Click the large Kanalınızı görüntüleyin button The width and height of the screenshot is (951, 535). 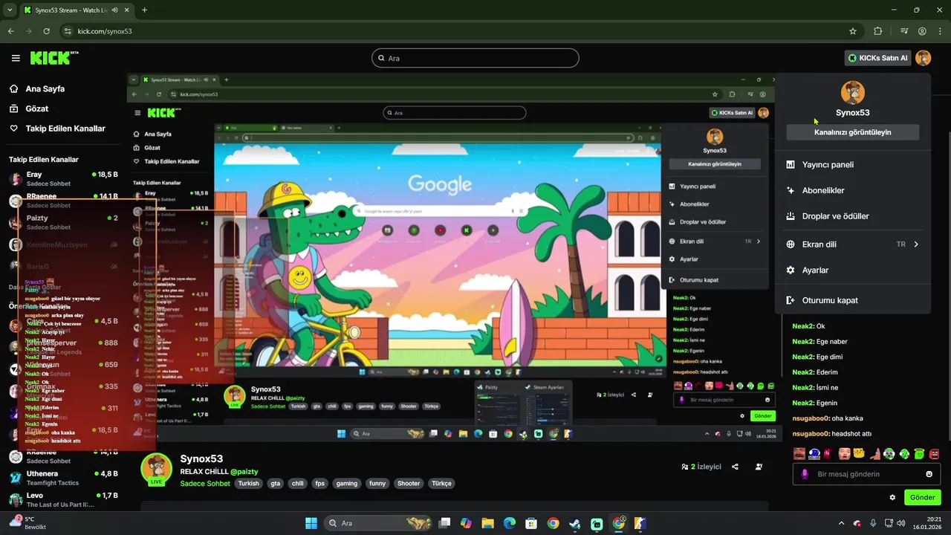[853, 132]
